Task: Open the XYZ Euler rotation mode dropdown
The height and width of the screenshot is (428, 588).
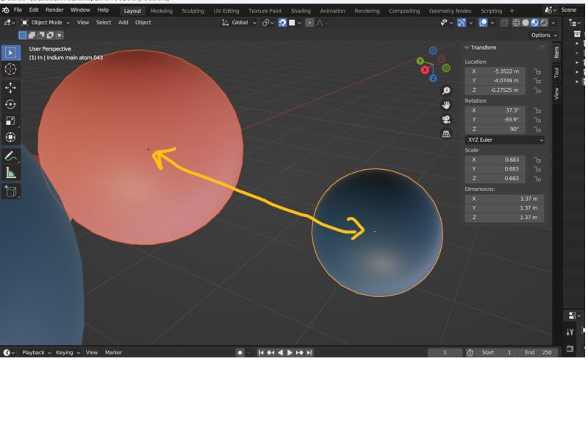Action: 504,140
